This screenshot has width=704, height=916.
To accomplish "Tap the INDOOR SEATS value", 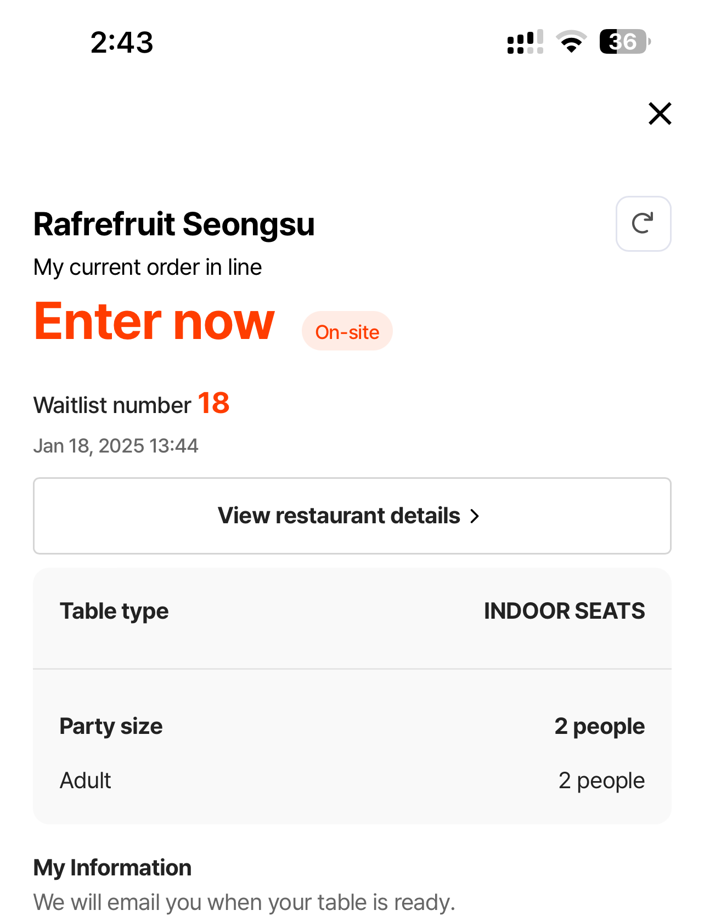I will coord(564,611).
